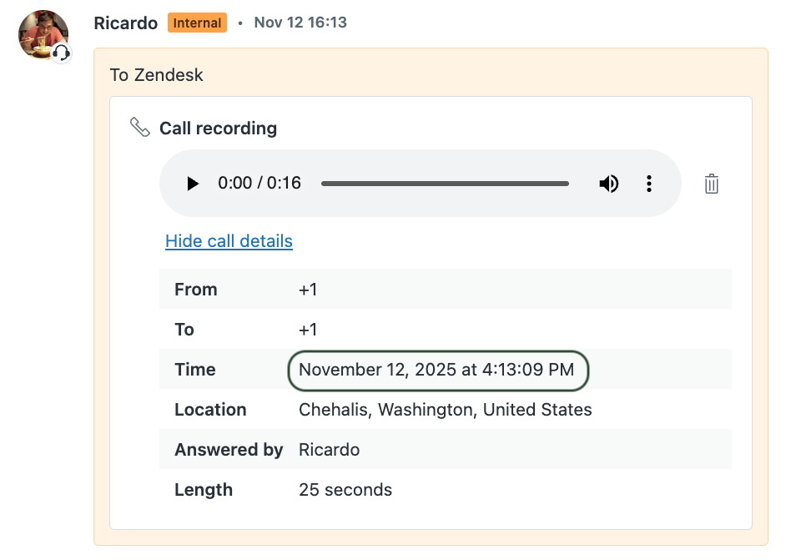The image size is (791, 560).
Task: Click the Nov 12 16:13 timestamp
Action: [x=300, y=23]
